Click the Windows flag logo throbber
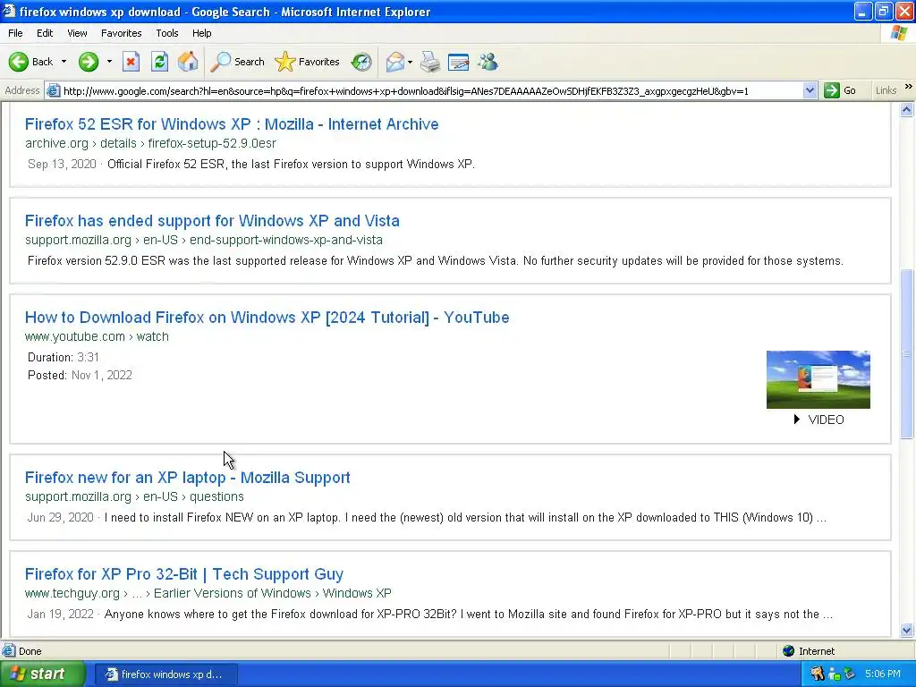This screenshot has width=916, height=687. coord(898,33)
